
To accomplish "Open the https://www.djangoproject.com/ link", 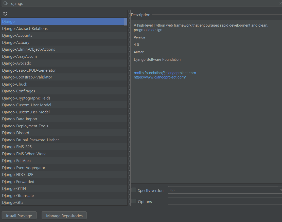I will (160, 77).
